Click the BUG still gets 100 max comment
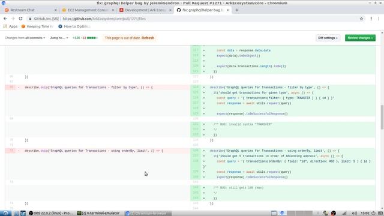The height and width of the screenshot is (216, 384). click(x=283, y=188)
